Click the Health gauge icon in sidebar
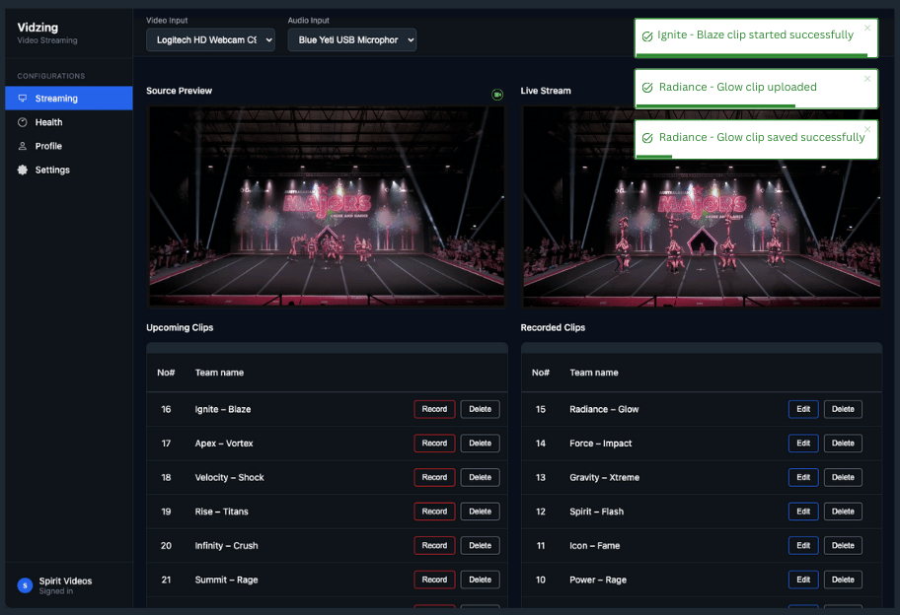 coord(23,122)
